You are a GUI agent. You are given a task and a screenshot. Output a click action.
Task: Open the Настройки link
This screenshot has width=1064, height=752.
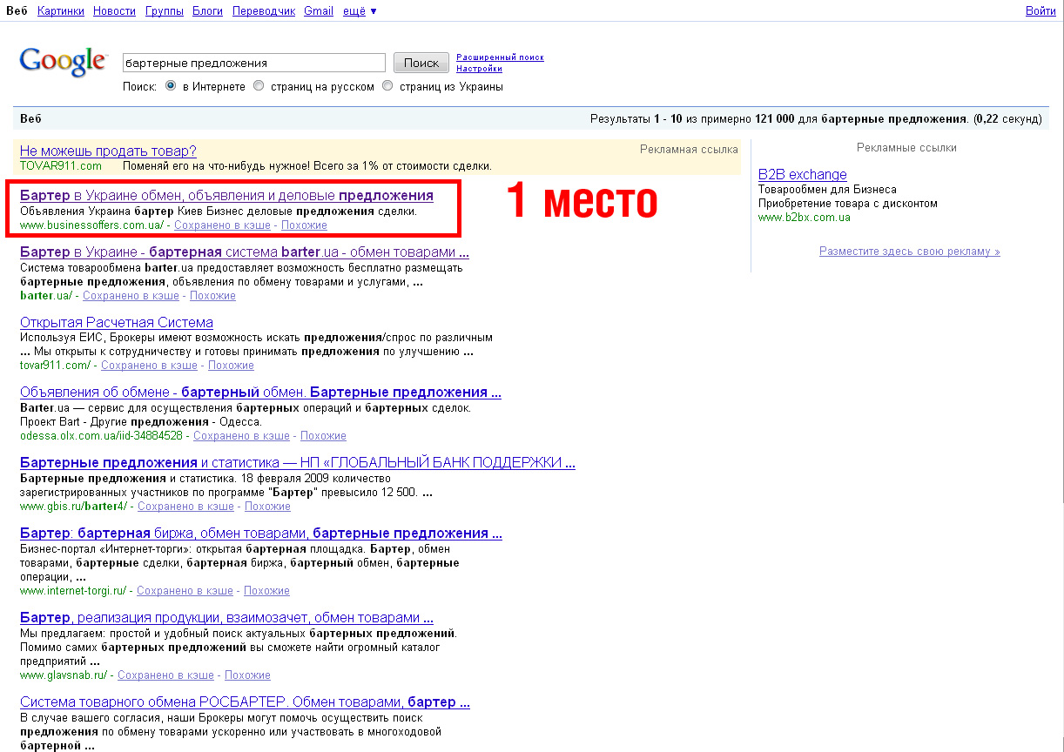[x=479, y=69]
